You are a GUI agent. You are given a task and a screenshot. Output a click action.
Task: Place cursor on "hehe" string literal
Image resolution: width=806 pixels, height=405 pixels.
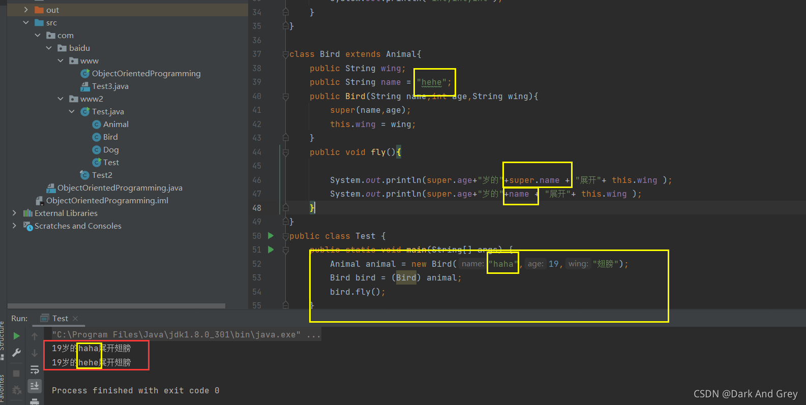click(432, 82)
